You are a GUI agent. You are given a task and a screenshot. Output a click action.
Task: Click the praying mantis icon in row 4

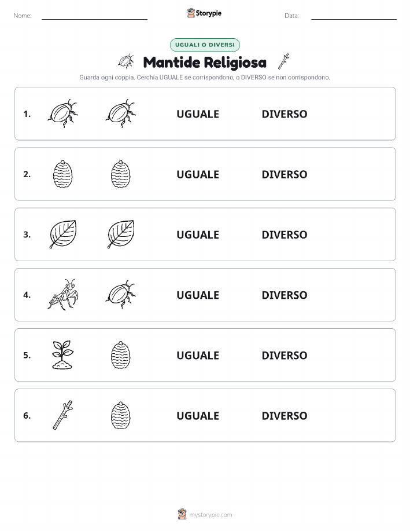coord(63,295)
